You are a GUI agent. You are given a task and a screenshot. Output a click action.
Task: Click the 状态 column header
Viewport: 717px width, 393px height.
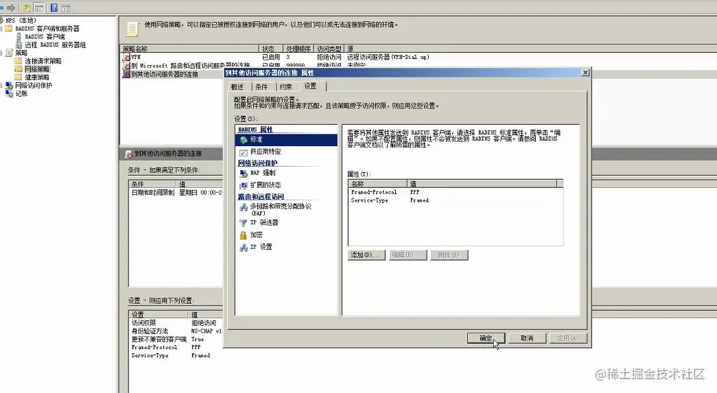pyautogui.click(x=271, y=49)
